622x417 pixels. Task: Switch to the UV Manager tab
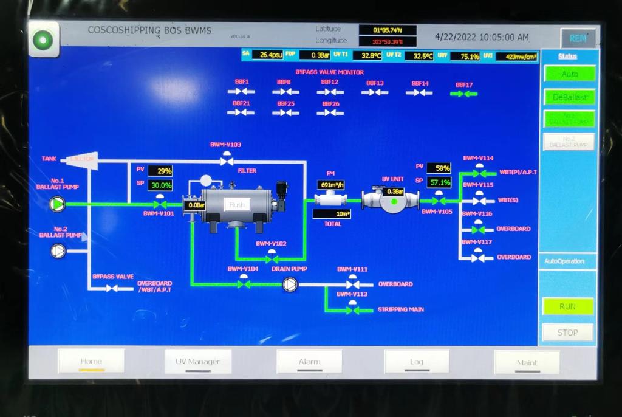tap(198, 362)
